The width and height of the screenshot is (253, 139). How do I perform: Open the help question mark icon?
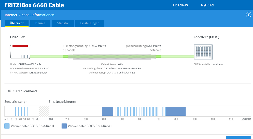(x=248, y=15)
